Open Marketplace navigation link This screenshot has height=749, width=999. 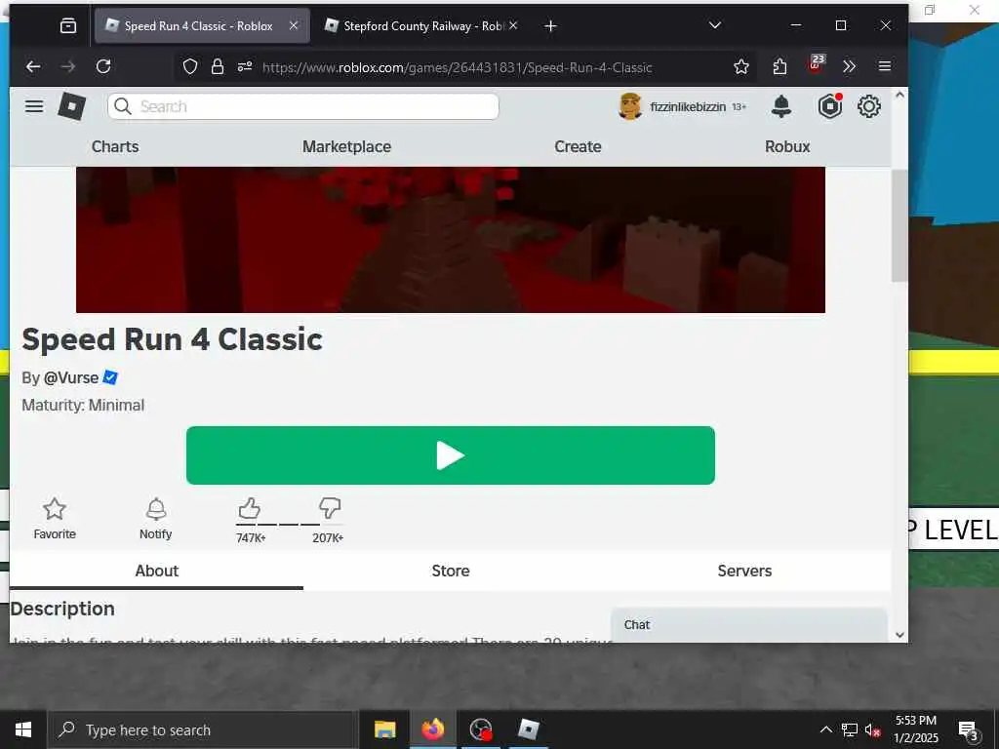coord(346,146)
